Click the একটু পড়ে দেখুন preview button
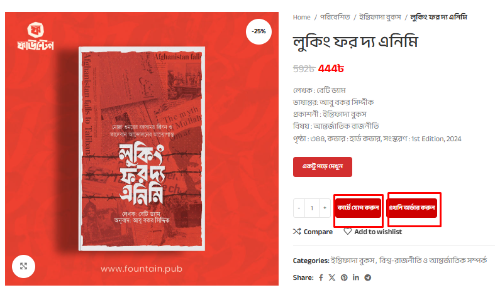Screen dimensions: 495x290 [x=322, y=167]
